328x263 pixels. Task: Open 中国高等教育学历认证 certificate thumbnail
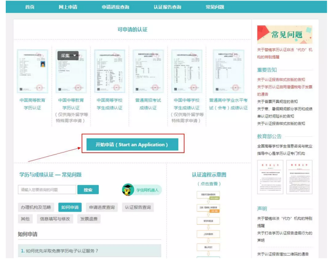(x=33, y=71)
